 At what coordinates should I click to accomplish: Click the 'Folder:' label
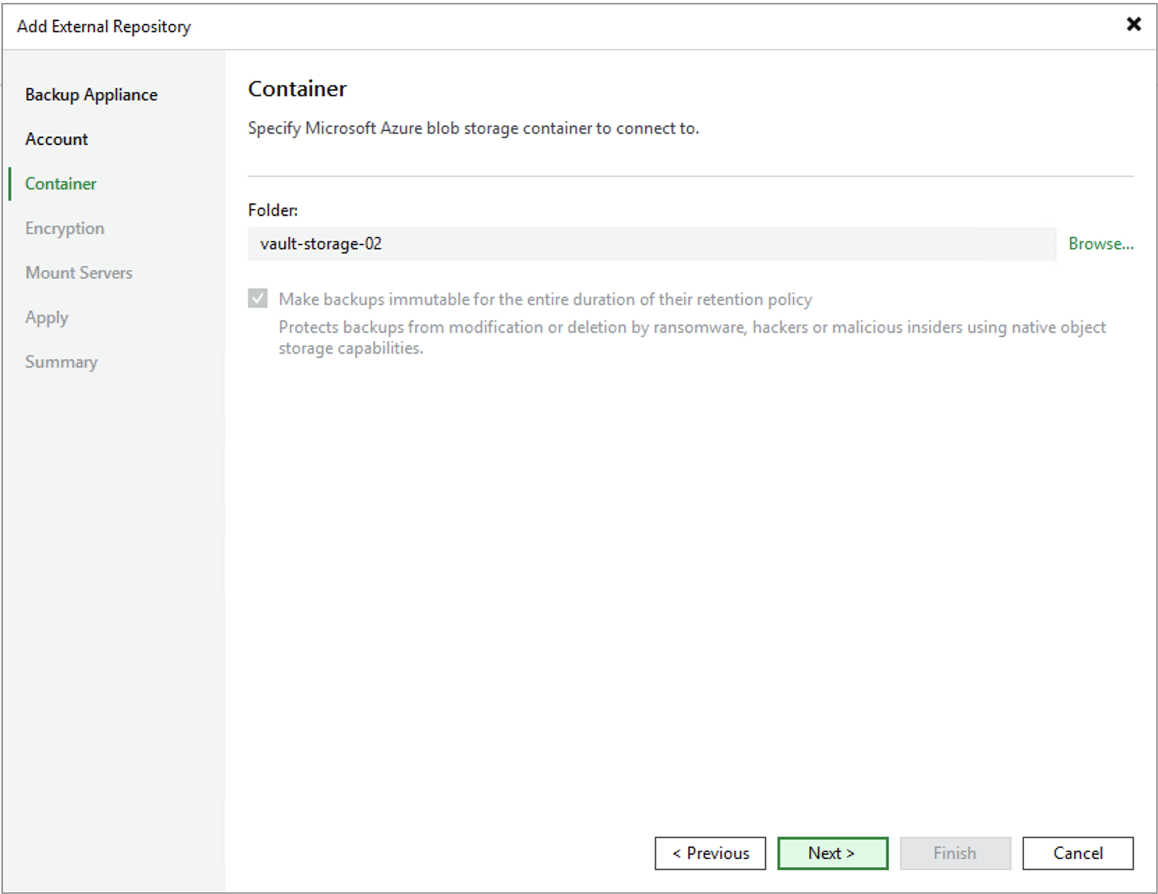tap(272, 210)
